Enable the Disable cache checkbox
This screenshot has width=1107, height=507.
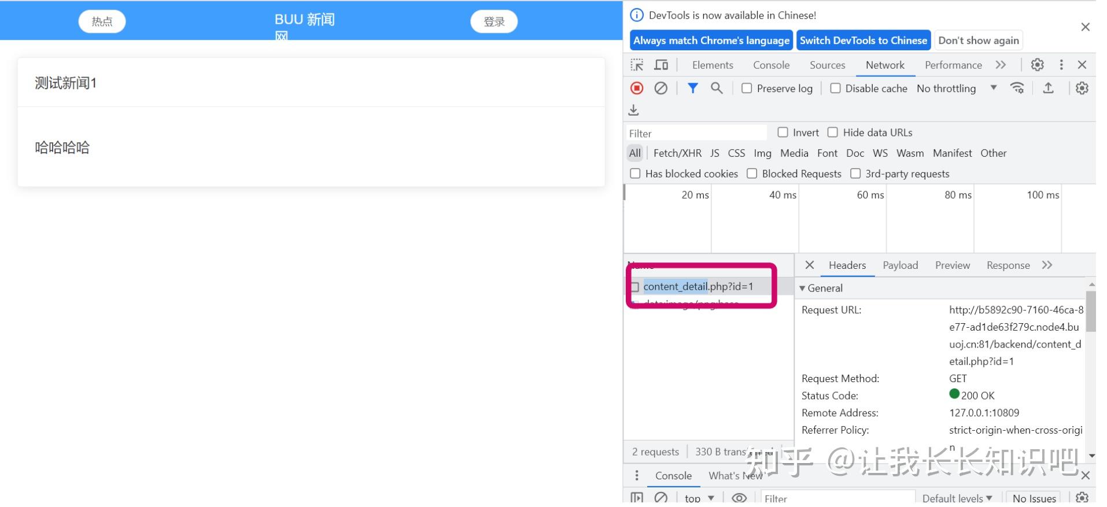pyautogui.click(x=835, y=88)
